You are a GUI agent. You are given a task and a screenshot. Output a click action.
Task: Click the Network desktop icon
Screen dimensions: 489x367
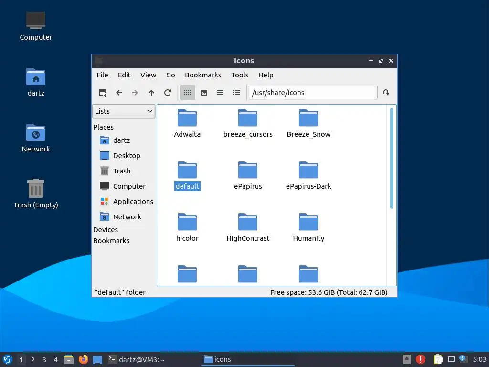pyautogui.click(x=36, y=138)
